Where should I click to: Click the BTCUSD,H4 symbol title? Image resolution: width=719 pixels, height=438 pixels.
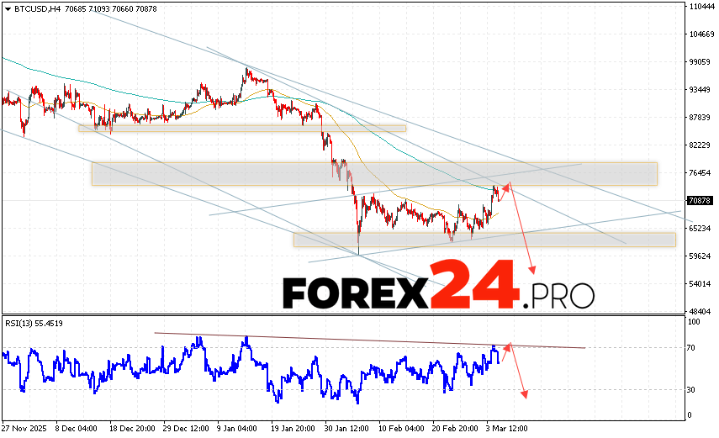click(32, 8)
